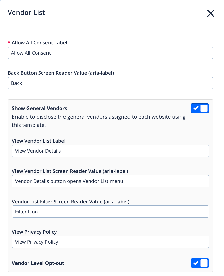Focus the Back Button aria-label input field
Image resolution: width=224 pixels, height=276 pixels.
(110, 83)
